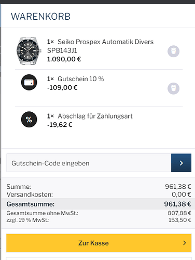
Task: Click the Summe subtotal amount 961,38 €
Action: pos(178,187)
